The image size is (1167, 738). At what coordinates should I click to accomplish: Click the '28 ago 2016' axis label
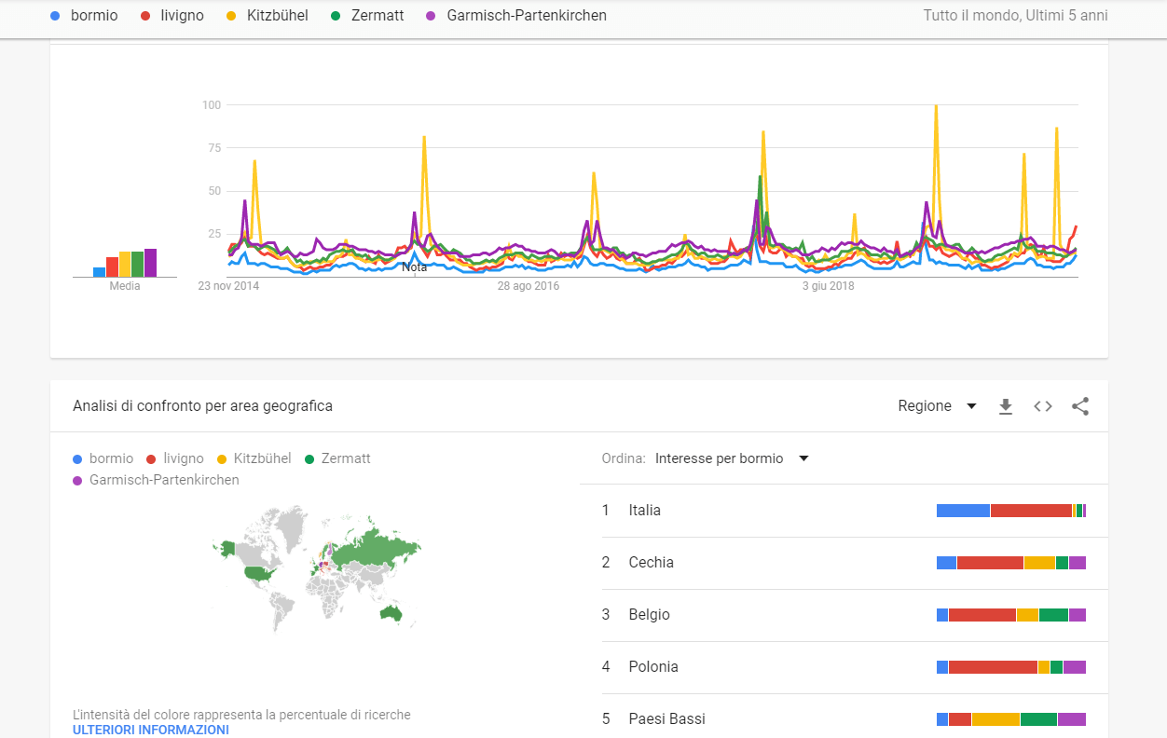(x=529, y=286)
